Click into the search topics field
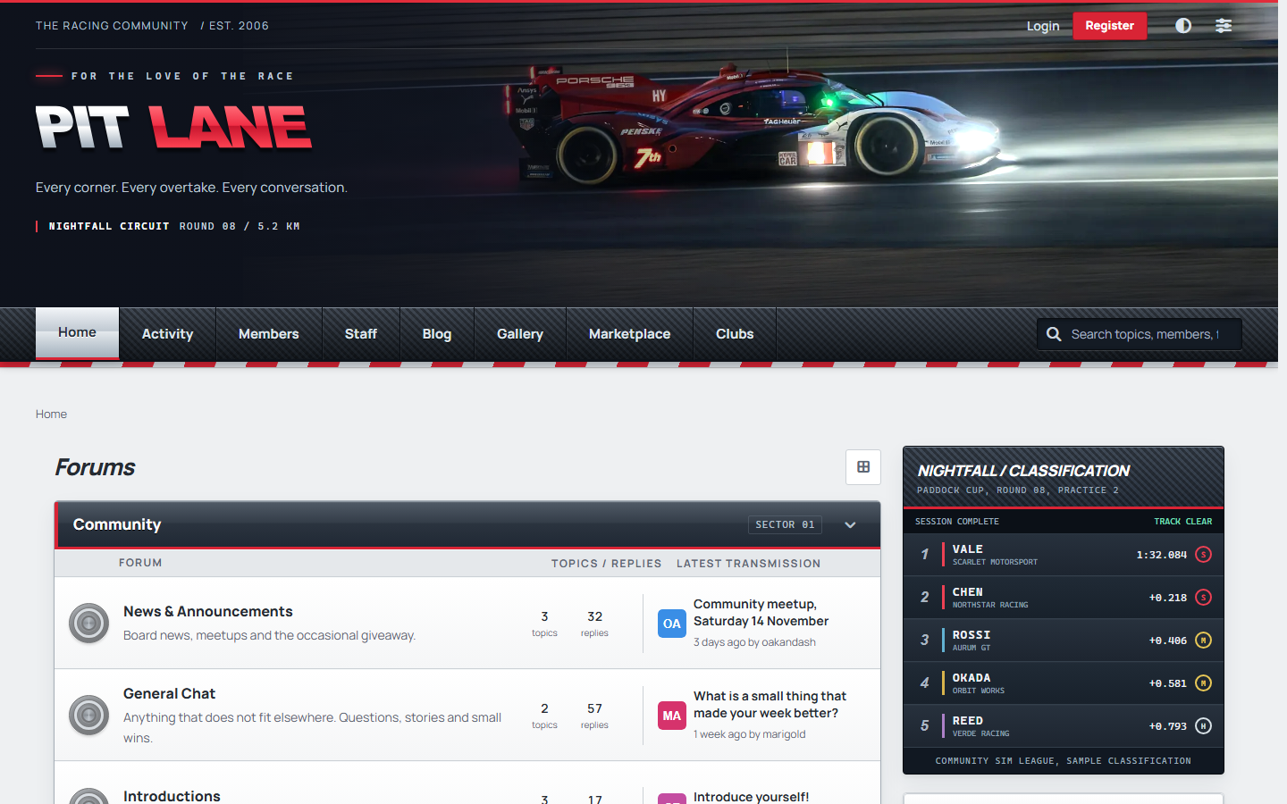1287x804 pixels. (x=1140, y=334)
